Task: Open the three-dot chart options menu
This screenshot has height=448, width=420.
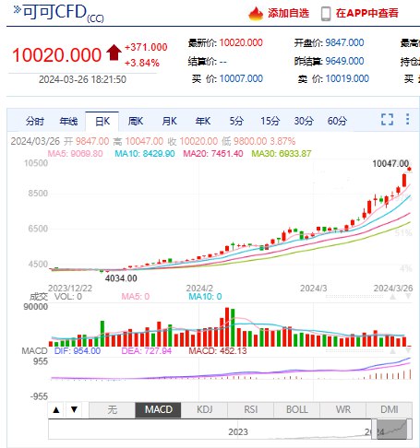Action: click(407, 119)
